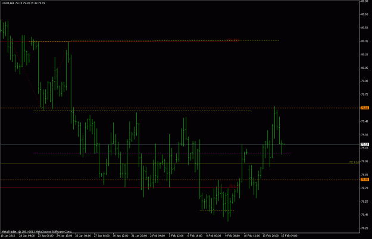Click the white current price tag 79.19
This screenshot has width=372, height=239.
(365, 144)
